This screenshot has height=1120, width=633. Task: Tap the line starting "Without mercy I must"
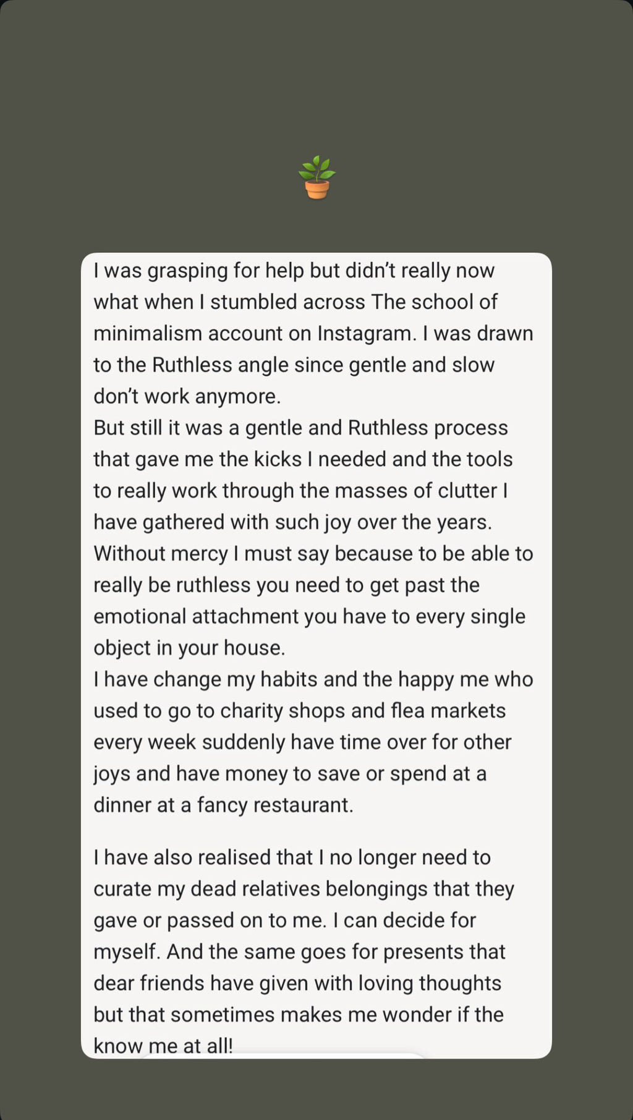[313, 554]
